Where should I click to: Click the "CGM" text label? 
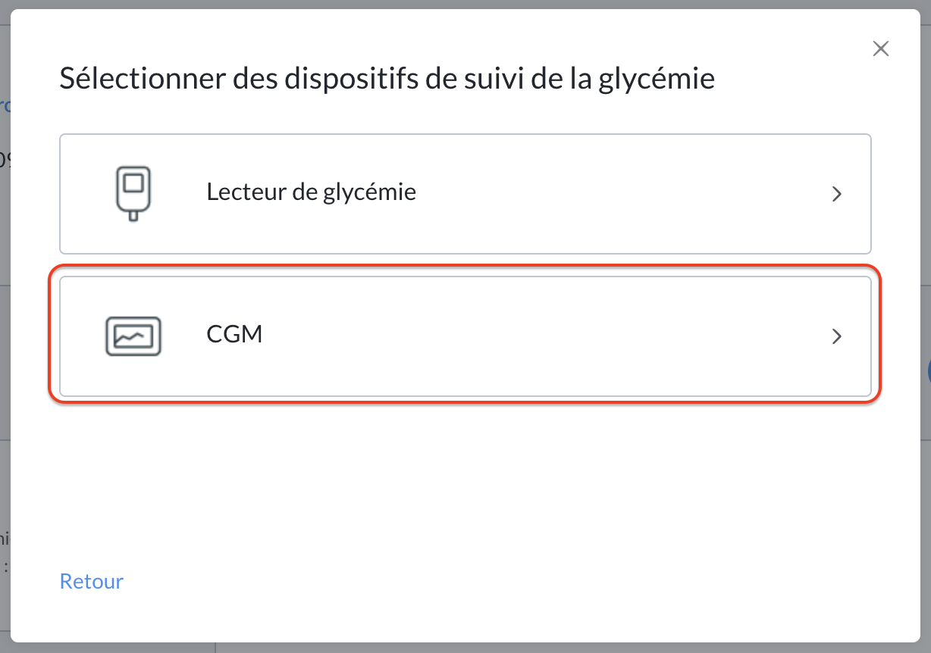(x=234, y=334)
